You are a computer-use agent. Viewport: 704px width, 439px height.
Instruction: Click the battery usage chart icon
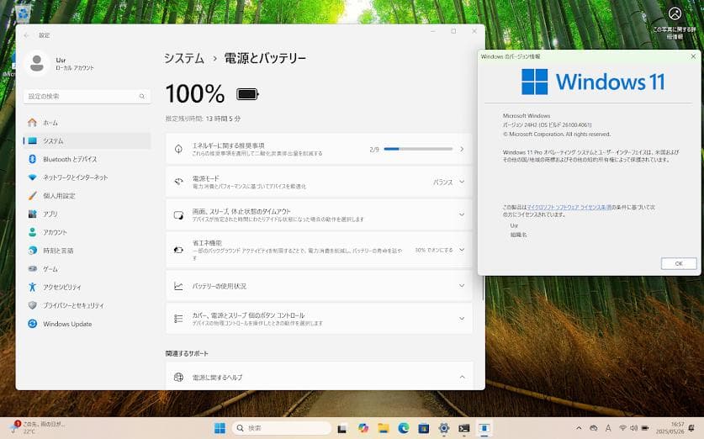(178, 286)
